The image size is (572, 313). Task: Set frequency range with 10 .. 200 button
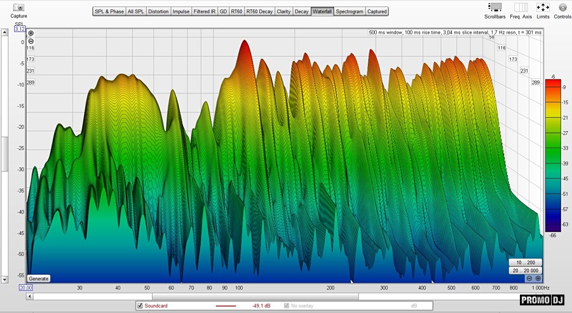(525, 263)
